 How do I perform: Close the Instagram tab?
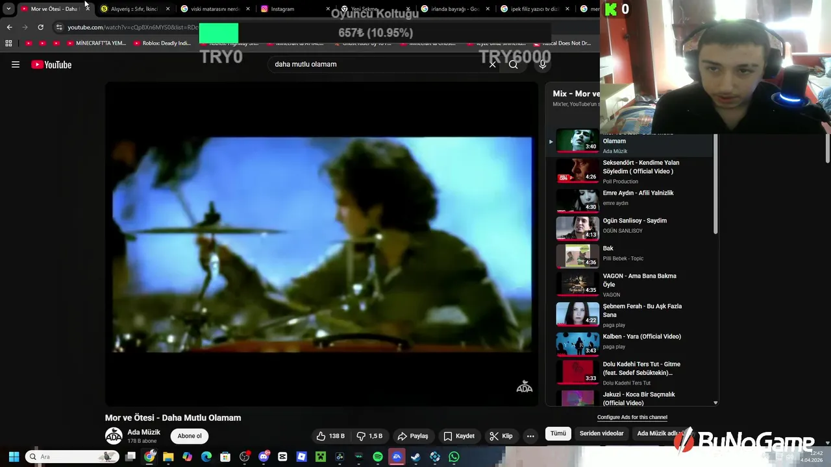pos(328,9)
